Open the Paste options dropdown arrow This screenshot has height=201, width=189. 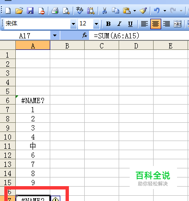pos(135,11)
